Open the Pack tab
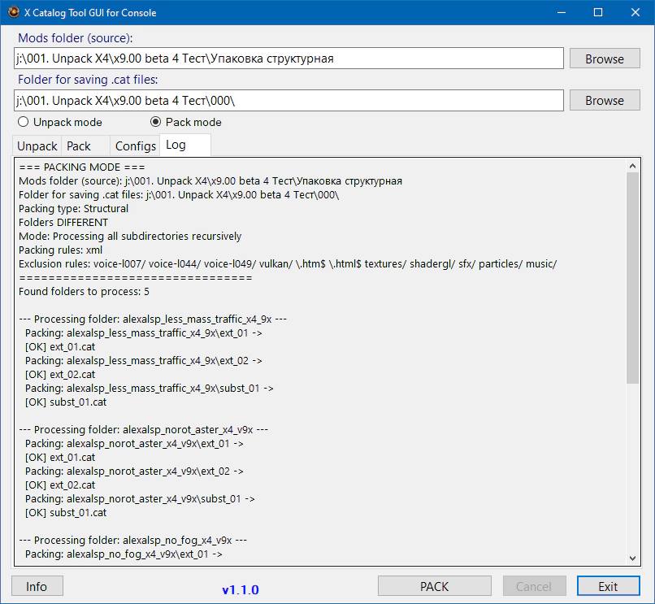 [x=79, y=146]
